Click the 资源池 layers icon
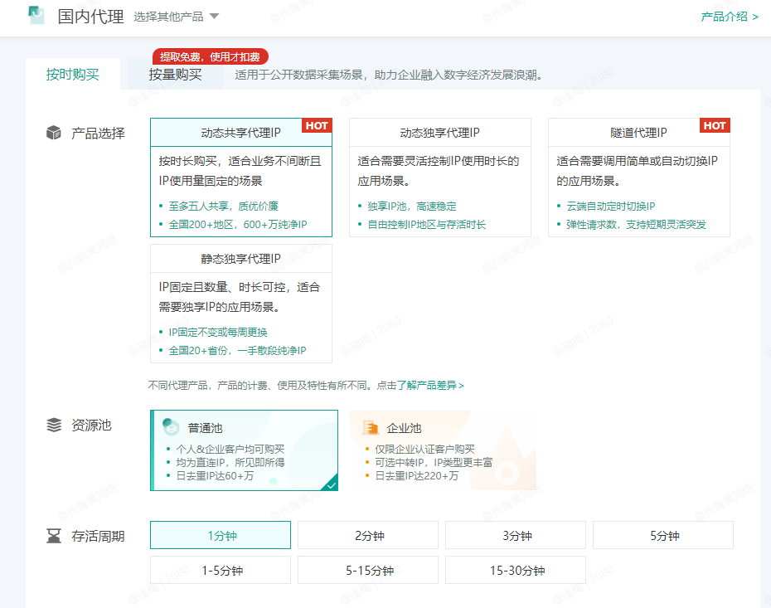Image resolution: width=771 pixels, height=608 pixels. tap(54, 426)
